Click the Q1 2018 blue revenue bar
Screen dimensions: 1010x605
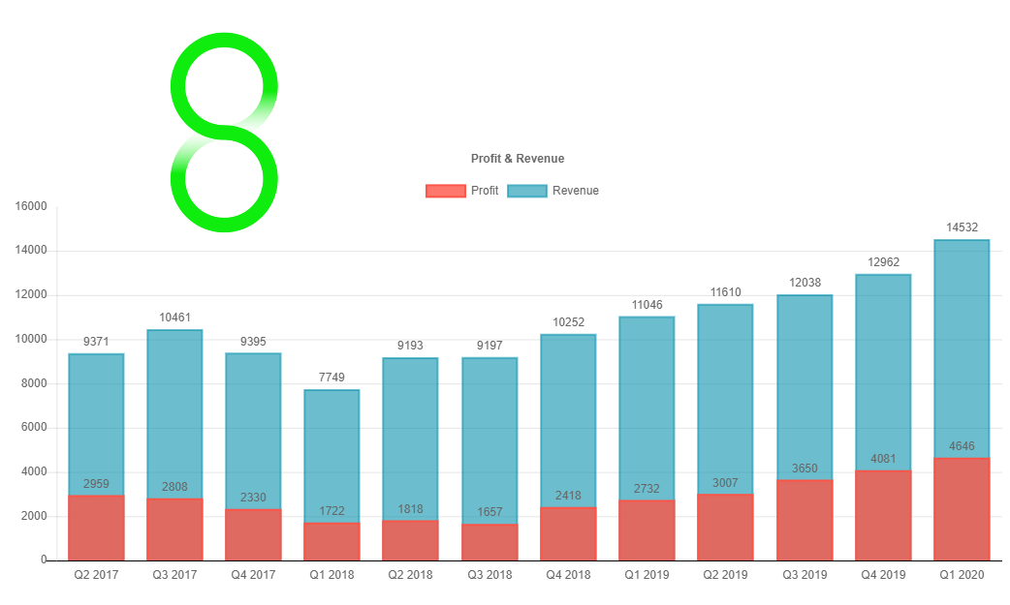coord(331,456)
